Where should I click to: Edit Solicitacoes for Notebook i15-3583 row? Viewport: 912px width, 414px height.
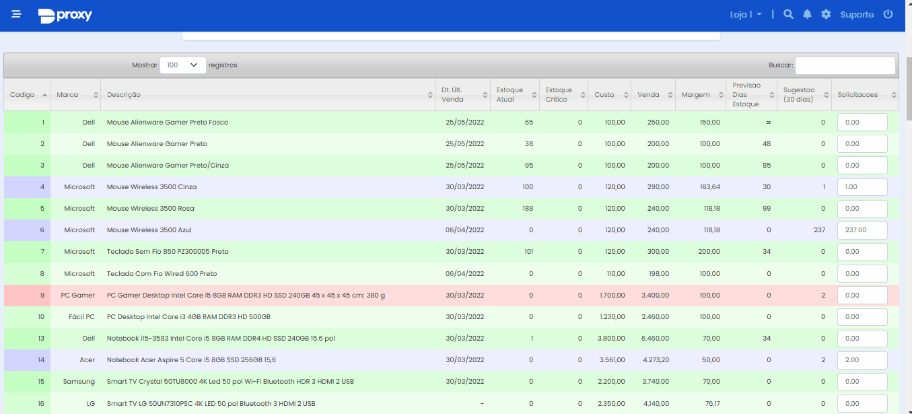pos(862,339)
